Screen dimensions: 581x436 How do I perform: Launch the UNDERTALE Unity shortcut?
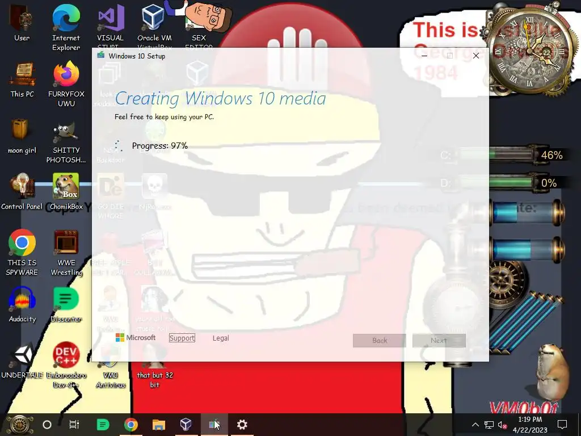click(22, 360)
